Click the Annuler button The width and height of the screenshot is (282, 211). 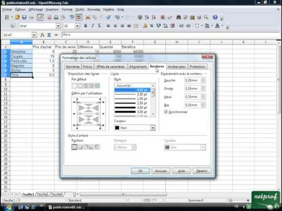pyautogui.click(x=161, y=171)
